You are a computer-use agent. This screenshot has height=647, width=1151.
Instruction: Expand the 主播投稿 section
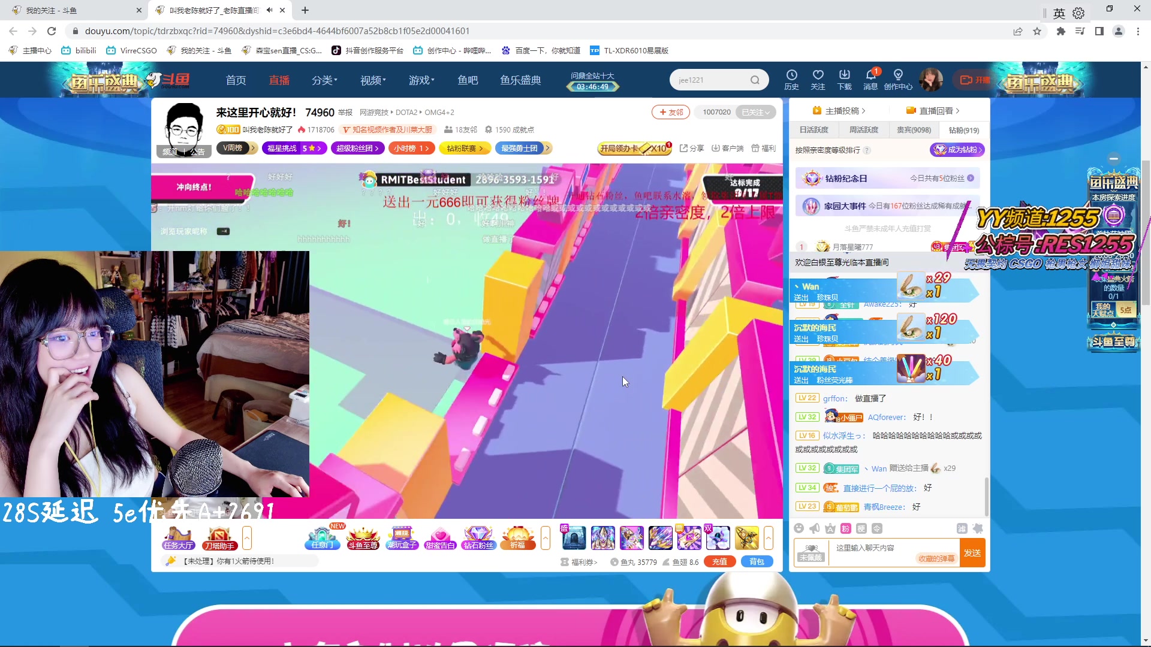pyautogui.click(x=839, y=111)
